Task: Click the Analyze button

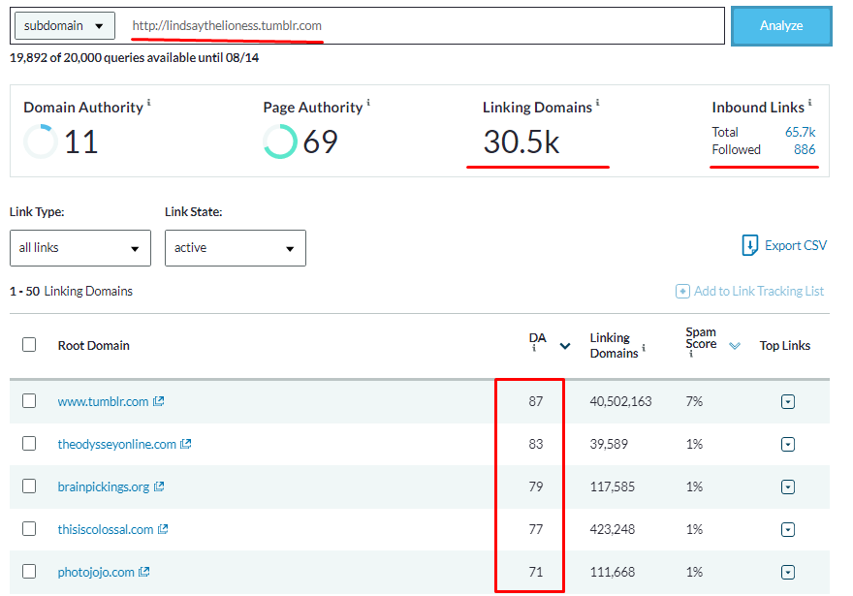Action: click(781, 25)
